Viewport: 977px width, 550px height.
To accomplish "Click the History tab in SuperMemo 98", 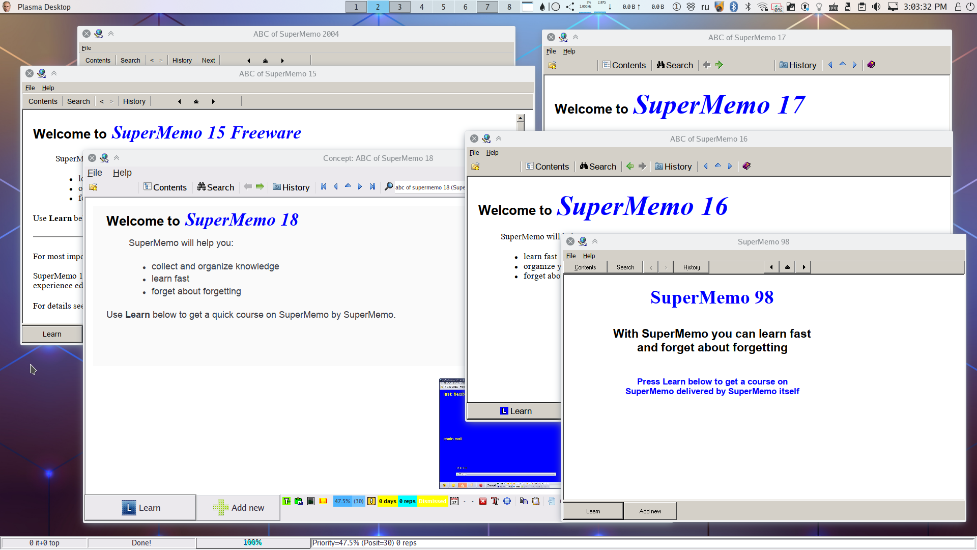I will [x=690, y=267].
